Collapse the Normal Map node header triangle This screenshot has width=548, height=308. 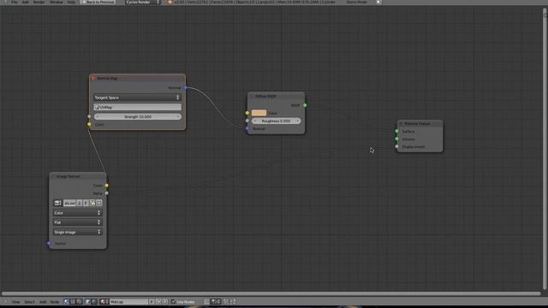(x=93, y=78)
